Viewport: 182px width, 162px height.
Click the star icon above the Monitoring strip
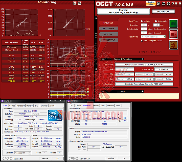pyautogui.click(x=96, y=18)
